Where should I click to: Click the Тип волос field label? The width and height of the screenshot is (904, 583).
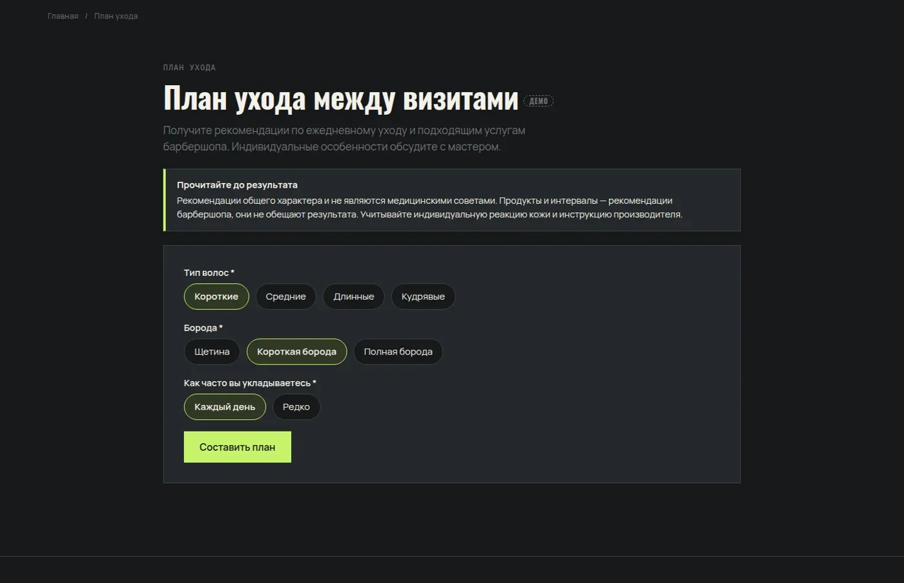pyautogui.click(x=209, y=273)
